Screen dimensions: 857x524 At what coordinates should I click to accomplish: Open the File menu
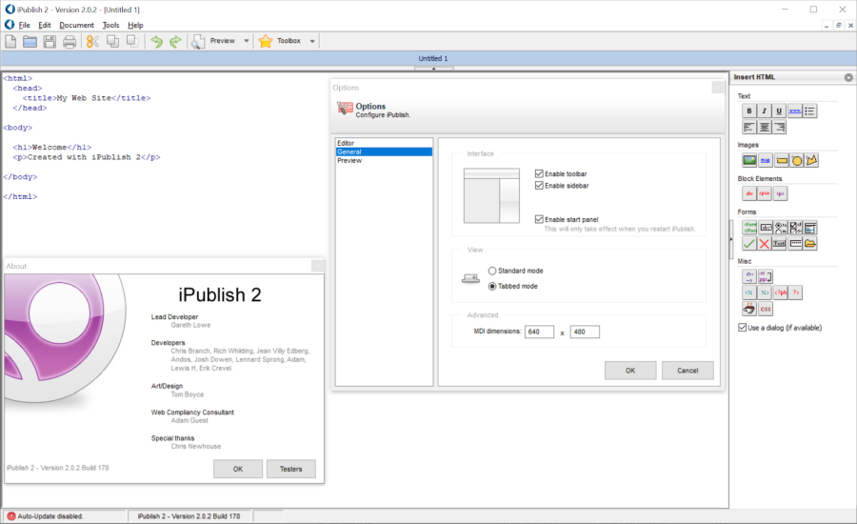point(24,25)
